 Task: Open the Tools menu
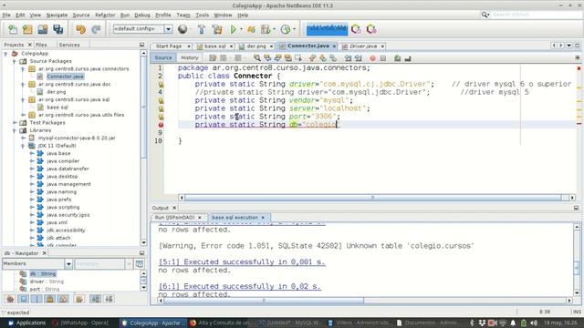pos(203,15)
